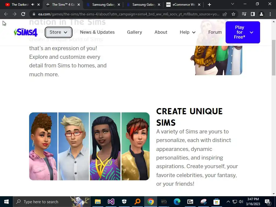Open the Windows Start menu
This screenshot has height=207, width=276.
point(6,202)
